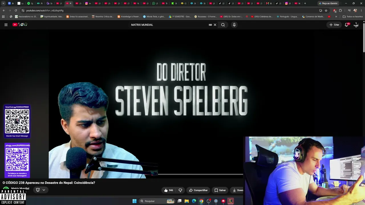Open Resenha: Crítica da... bookmark
This screenshot has width=365, height=205.
(103, 17)
